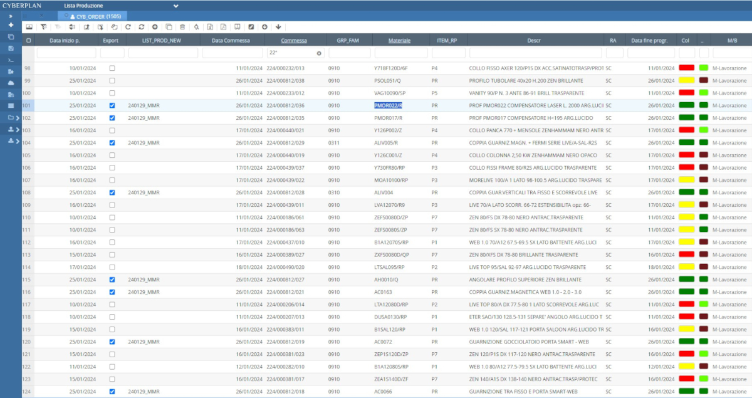Click the save disk icon in sidebar
Screen dimensions: 752x398
click(x=11, y=48)
